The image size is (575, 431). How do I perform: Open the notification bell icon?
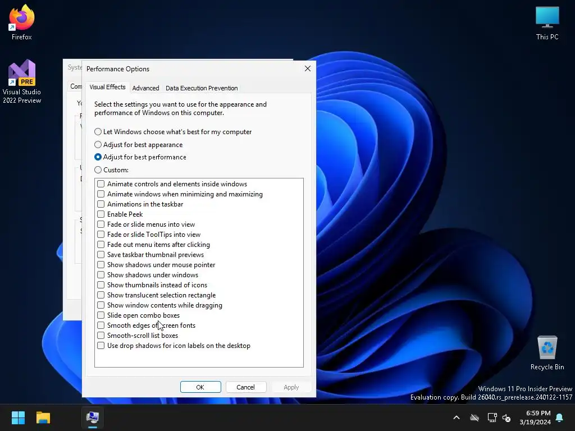pos(560,418)
